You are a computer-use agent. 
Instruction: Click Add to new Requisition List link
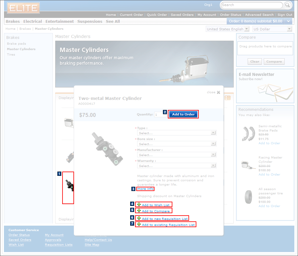pos(165,219)
